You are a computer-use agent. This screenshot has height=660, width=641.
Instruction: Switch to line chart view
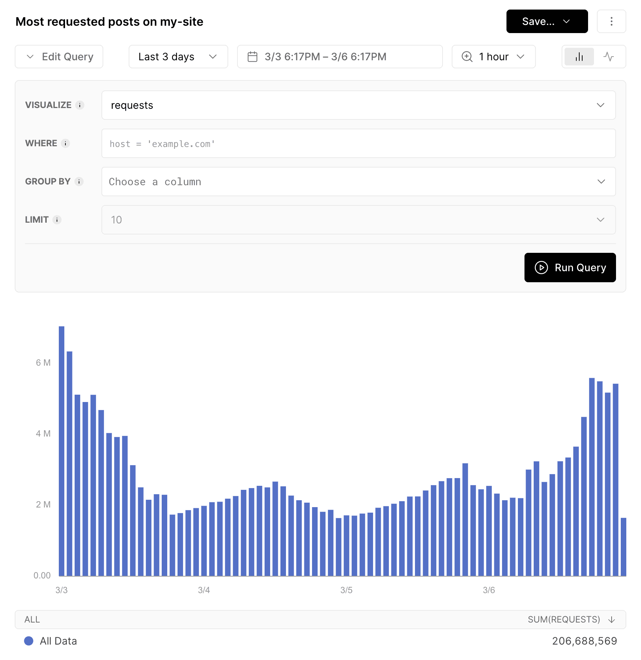pyautogui.click(x=609, y=57)
